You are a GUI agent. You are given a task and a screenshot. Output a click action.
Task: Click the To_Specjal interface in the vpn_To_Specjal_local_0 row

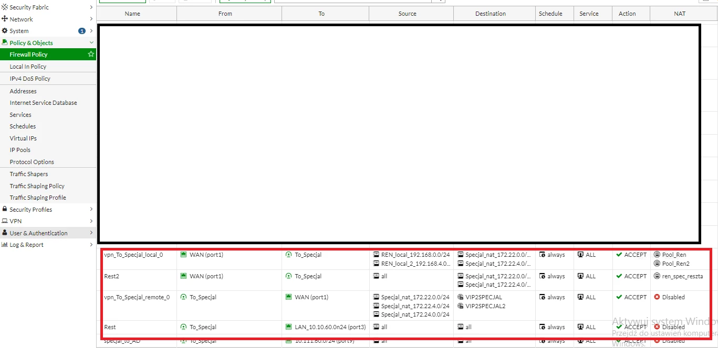click(x=308, y=255)
